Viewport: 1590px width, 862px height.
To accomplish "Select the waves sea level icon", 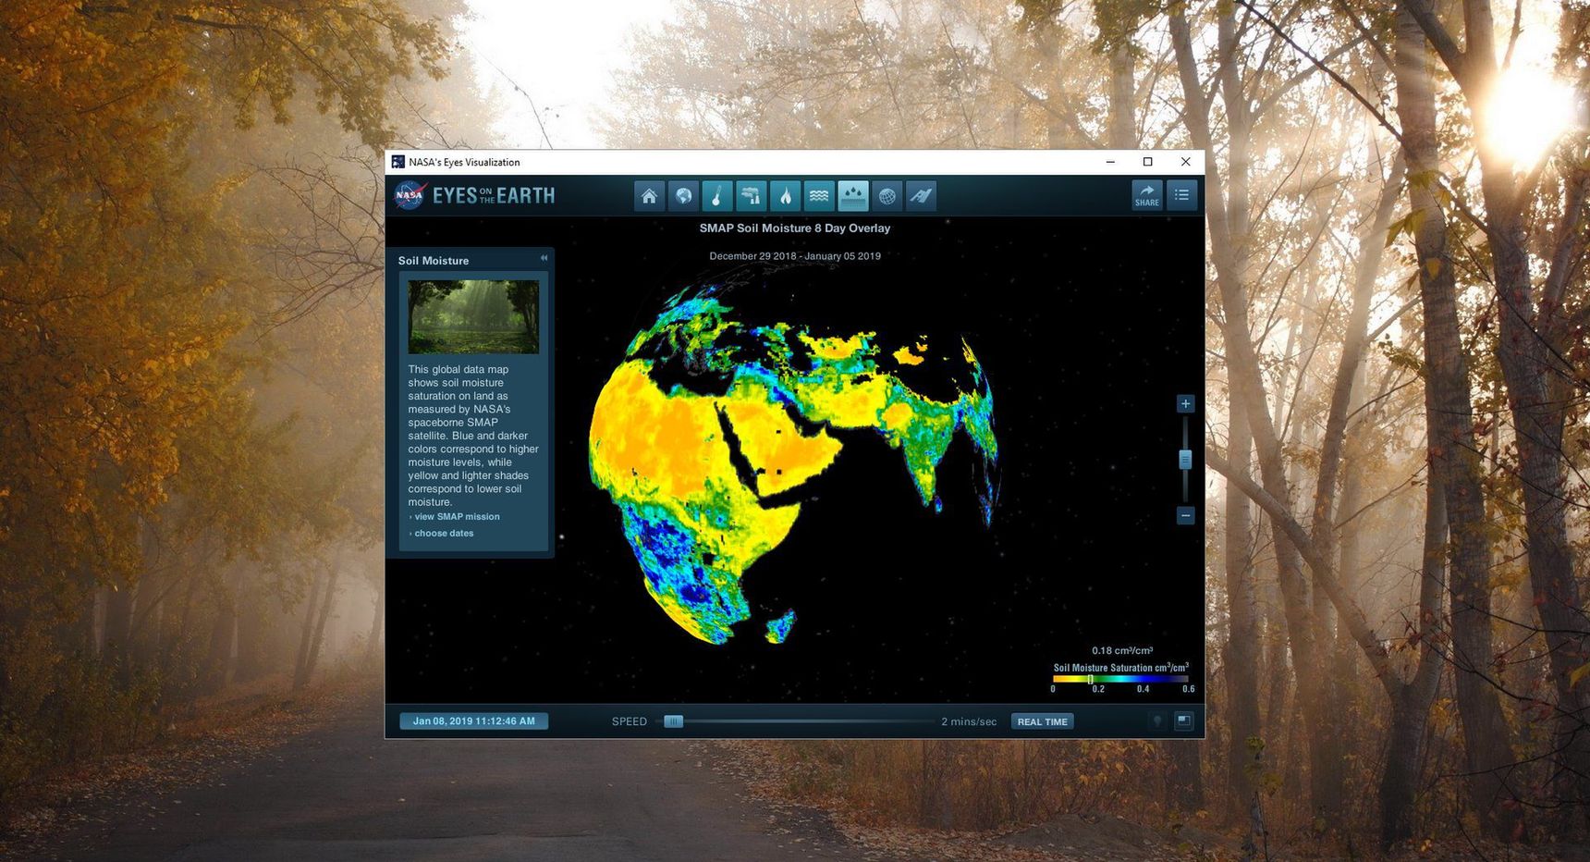I will pyautogui.click(x=819, y=196).
